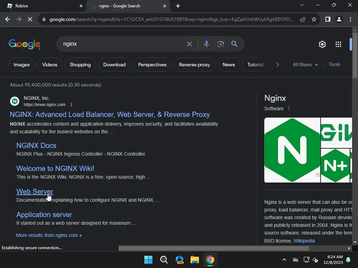Viewport: 358px width, 268px height.
Task: Select the Shopping filter chip
Action: pyautogui.click(x=80, y=65)
